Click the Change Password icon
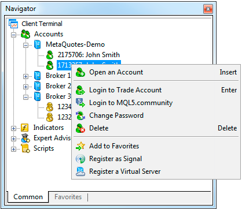The width and height of the screenshot is (242, 209). click(80, 115)
